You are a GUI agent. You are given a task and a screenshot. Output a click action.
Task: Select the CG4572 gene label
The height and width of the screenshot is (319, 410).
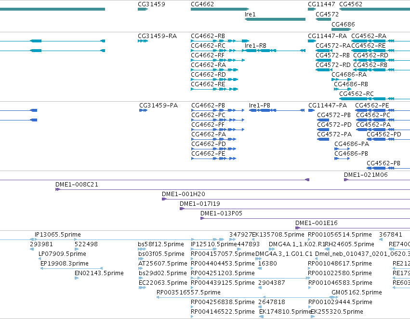327,14
